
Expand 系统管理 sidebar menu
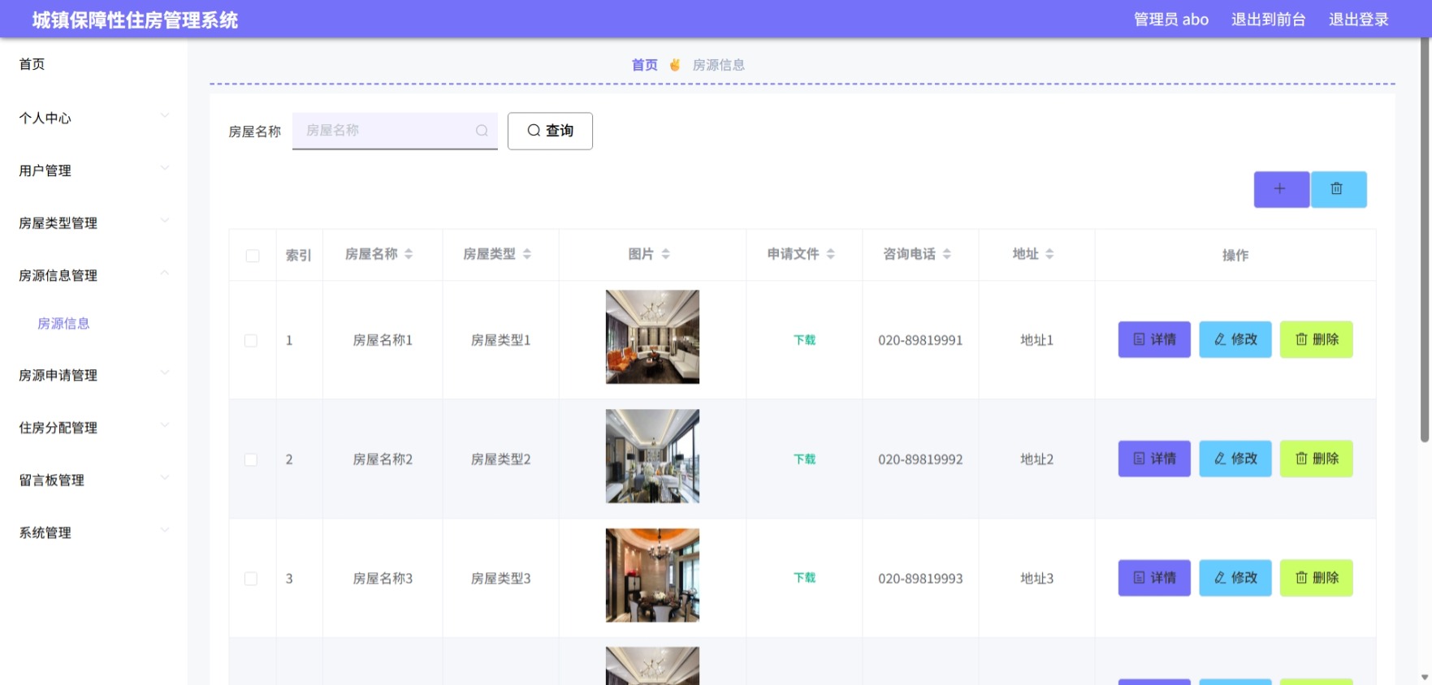93,532
